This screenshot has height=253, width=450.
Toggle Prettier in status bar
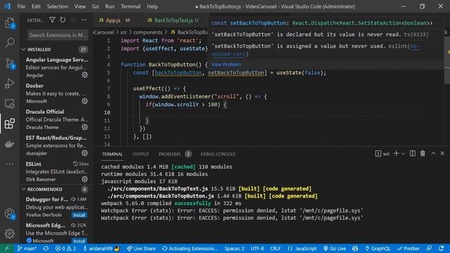click(x=409, y=248)
